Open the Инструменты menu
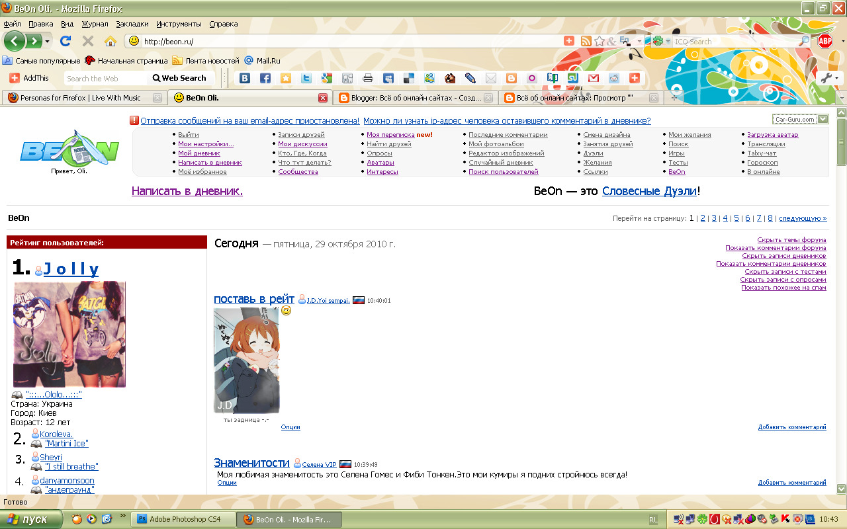This screenshot has width=847, height=529. (x=179, y=24)
